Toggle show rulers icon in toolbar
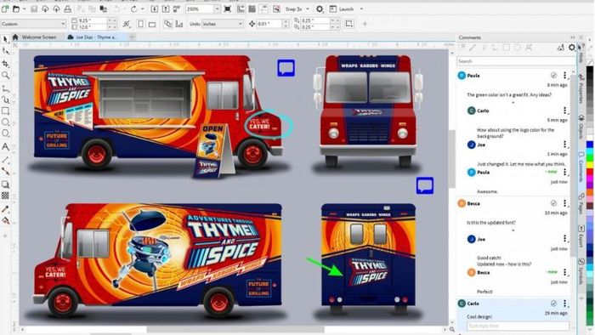 (241, 9)
